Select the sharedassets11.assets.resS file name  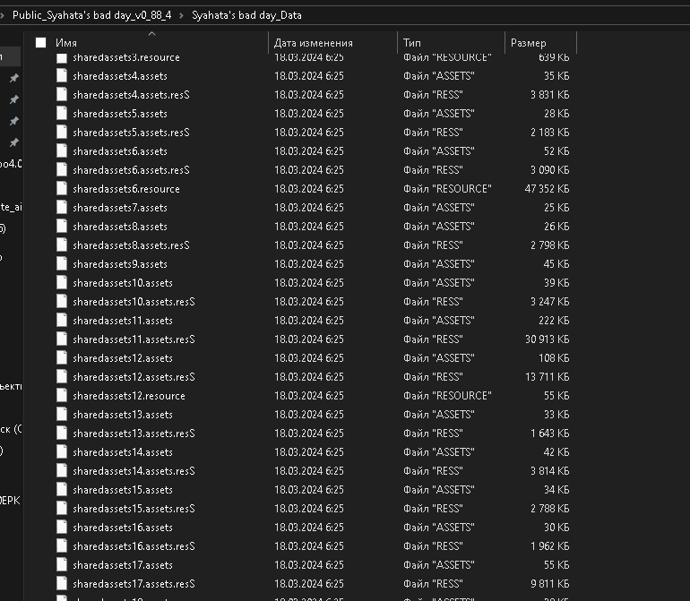[134, 339]
